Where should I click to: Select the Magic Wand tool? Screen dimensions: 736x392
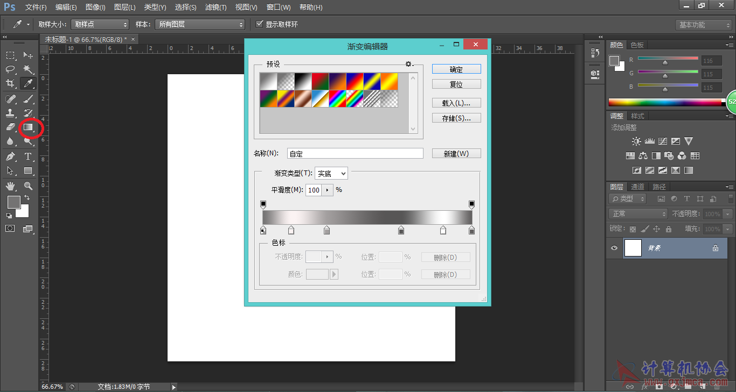coord(28,69)
